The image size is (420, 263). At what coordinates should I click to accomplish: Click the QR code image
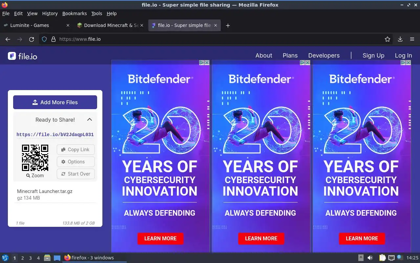(35, 158)
